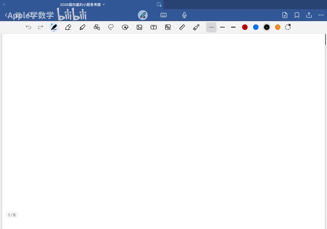Open the custom color picker circle
The height and width of the screenshot is (229, 327).
(x=288, y=27)
